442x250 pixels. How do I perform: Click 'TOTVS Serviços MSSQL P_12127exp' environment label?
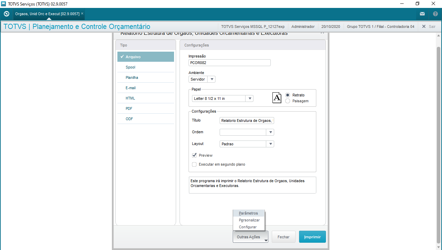pos(253,27)
